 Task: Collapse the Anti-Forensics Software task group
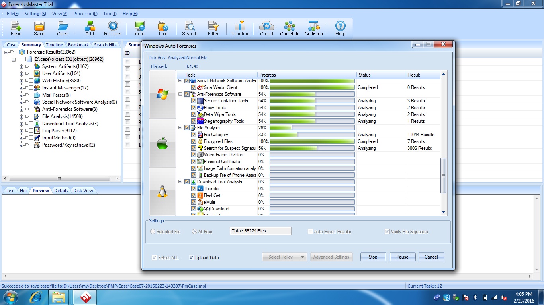click(x=180, y=94)
